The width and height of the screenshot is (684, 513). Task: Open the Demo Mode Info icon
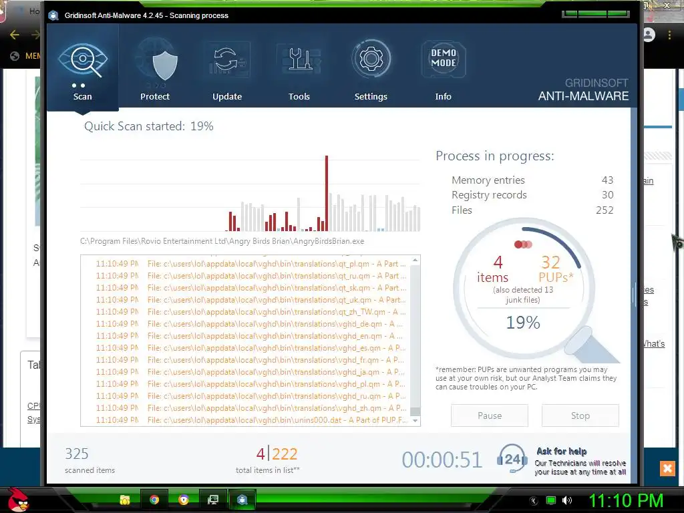(x=444, y=59)
